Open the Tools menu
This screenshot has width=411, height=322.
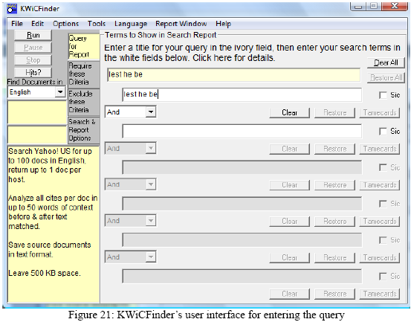pos(97,24)
